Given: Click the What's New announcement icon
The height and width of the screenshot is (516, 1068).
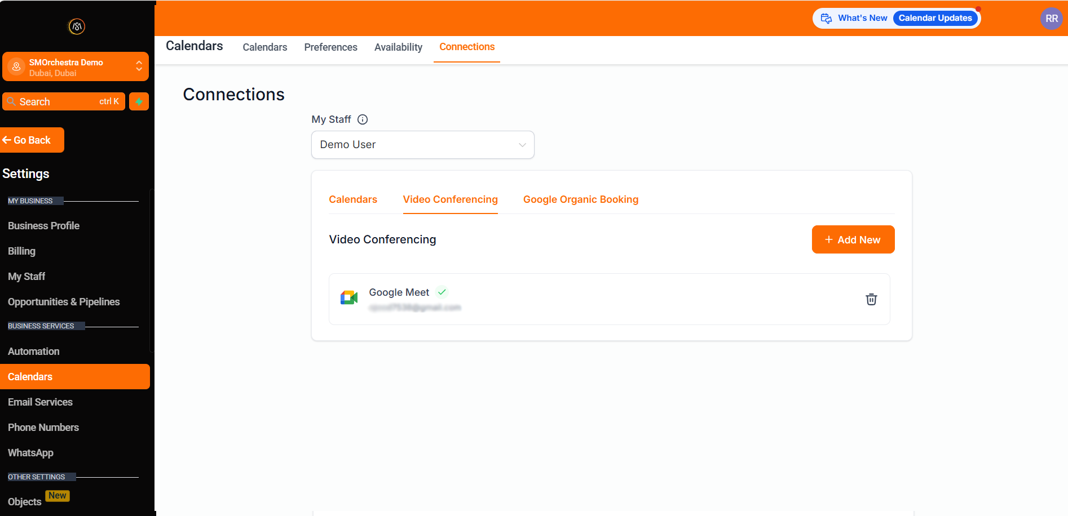Looking at the screenshot, I should pyautogui.click(x=826, y=19).
